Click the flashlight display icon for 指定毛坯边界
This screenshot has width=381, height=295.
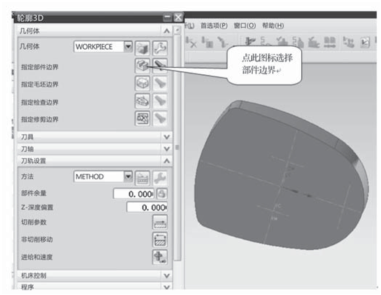tap(160, 83)
